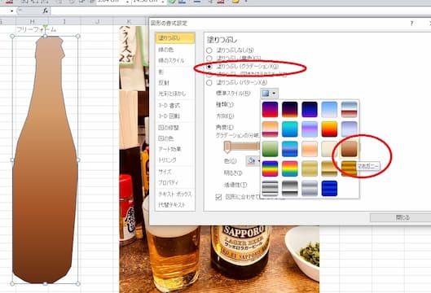Image resolution: width=431 pixels, height=293 pixels.
Task: Click the close button in dialog
Action: [402, 217]
